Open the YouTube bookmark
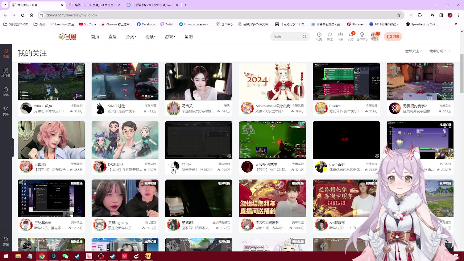Viewport: 464px width, 261px height. 87,24
